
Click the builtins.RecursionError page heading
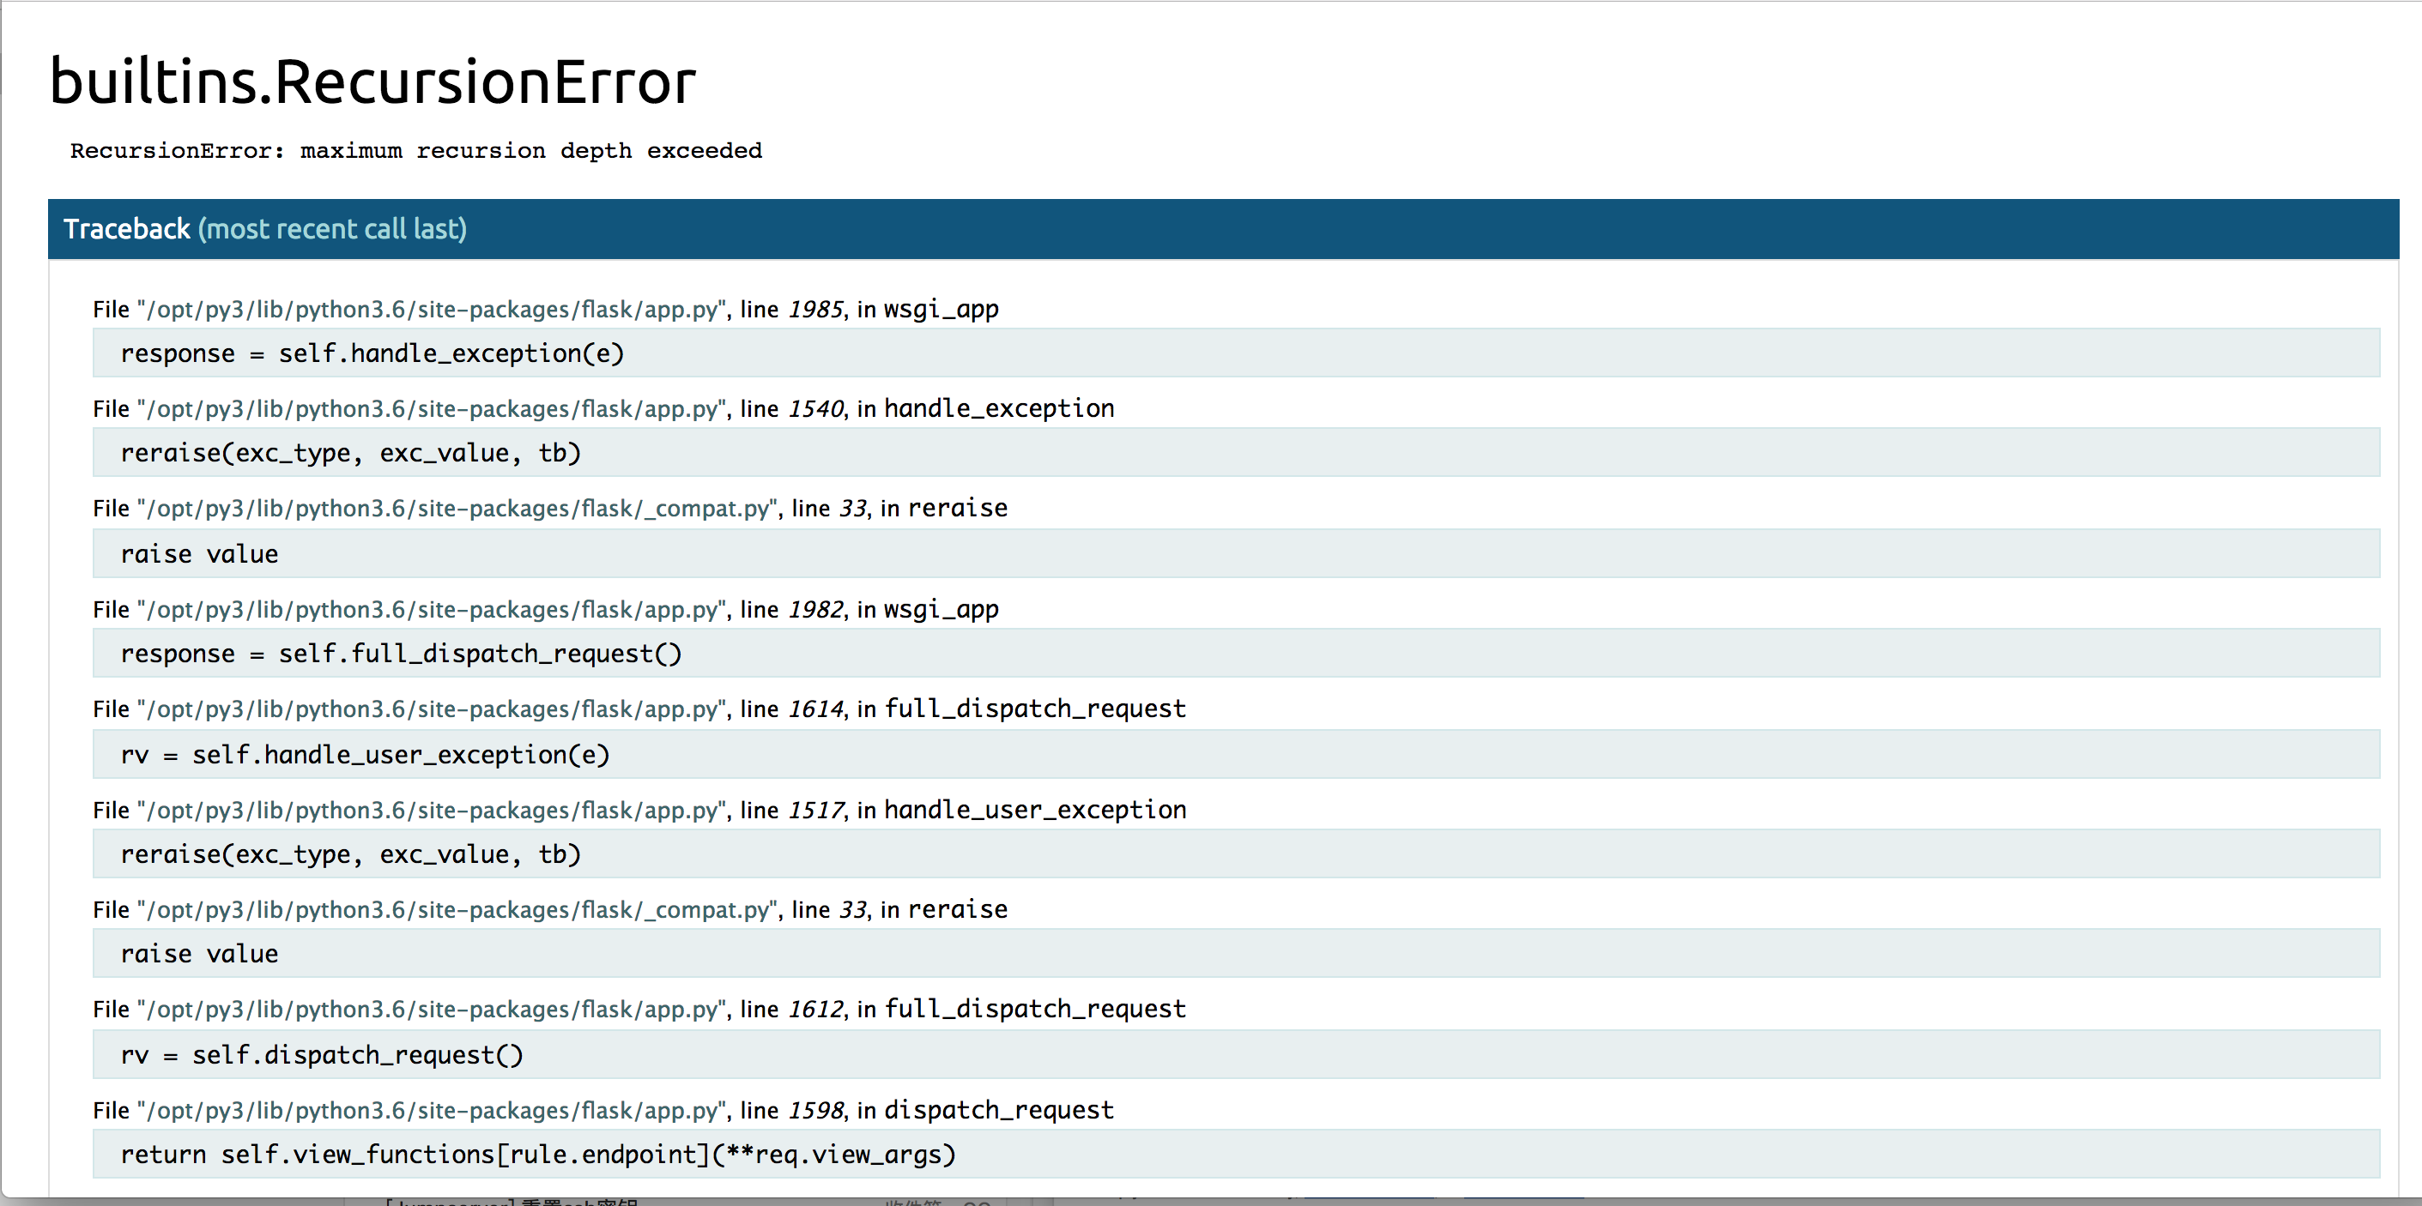click(372, 81)
